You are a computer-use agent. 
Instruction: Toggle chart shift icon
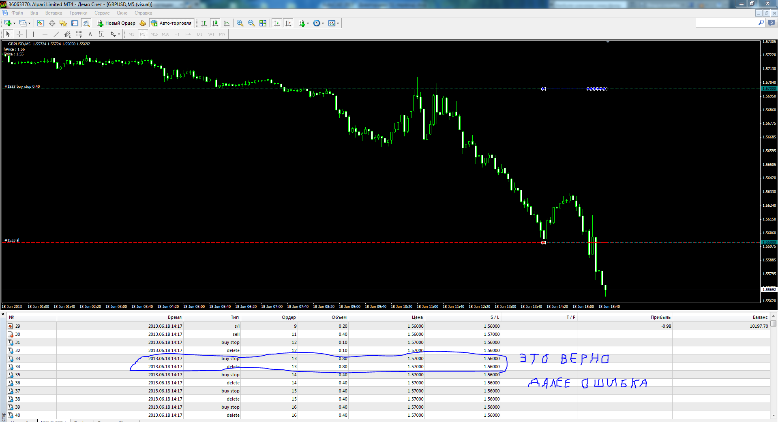(288, 23)
